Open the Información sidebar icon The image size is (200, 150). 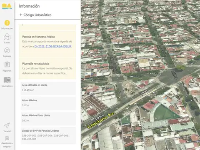point(7,23)
